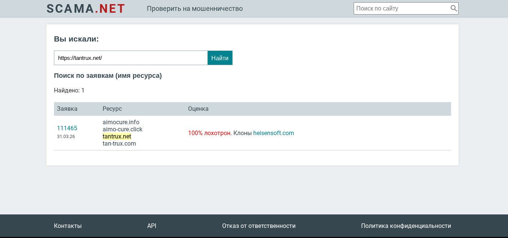Open "Контакты" in the footer
The width and height of the screenshot is (508, 238).
coord(68,226)
